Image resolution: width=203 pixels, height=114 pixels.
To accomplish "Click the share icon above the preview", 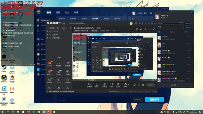I will (x=154, y=29).
